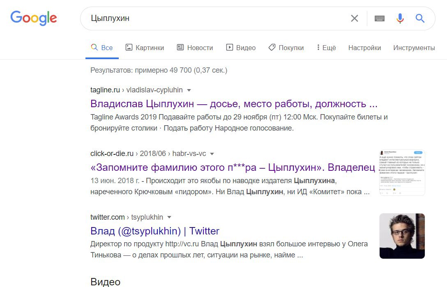This screenshot has width=447, height=287.
Task: Open the Картинки images tab
Action: pos(145,48)
